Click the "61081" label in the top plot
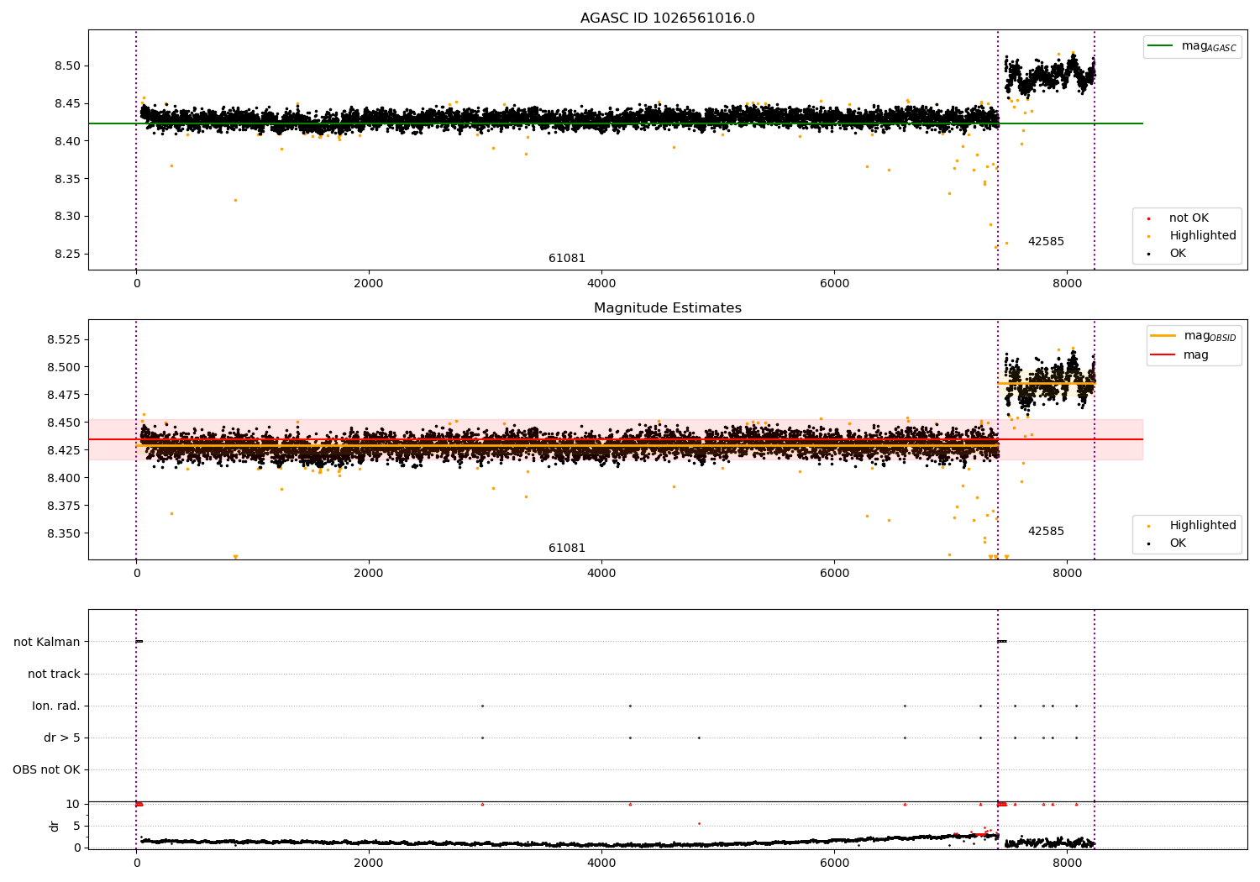This screenshot has height=882, width=1260. point(567,259)
